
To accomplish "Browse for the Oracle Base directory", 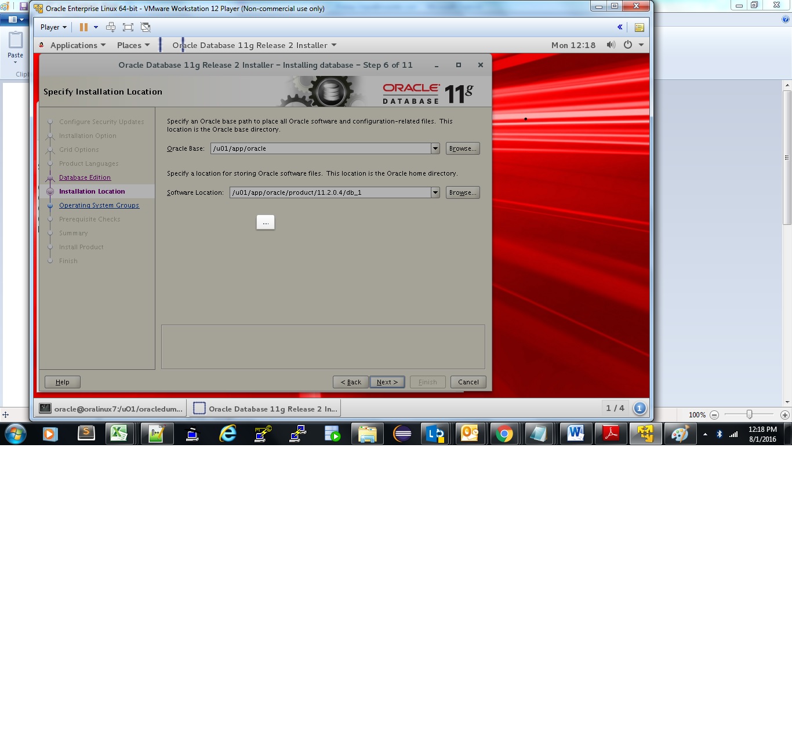I will pyautogui.click(x=462, y=149).
